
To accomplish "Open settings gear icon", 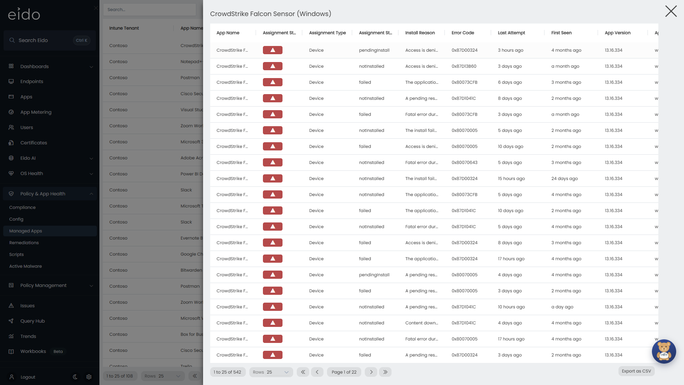I will (x=89, y=377).
